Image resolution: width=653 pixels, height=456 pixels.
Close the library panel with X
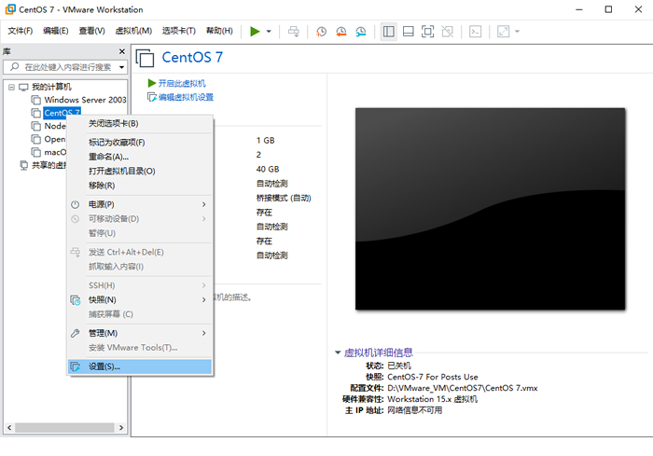[x=122, y=51]
